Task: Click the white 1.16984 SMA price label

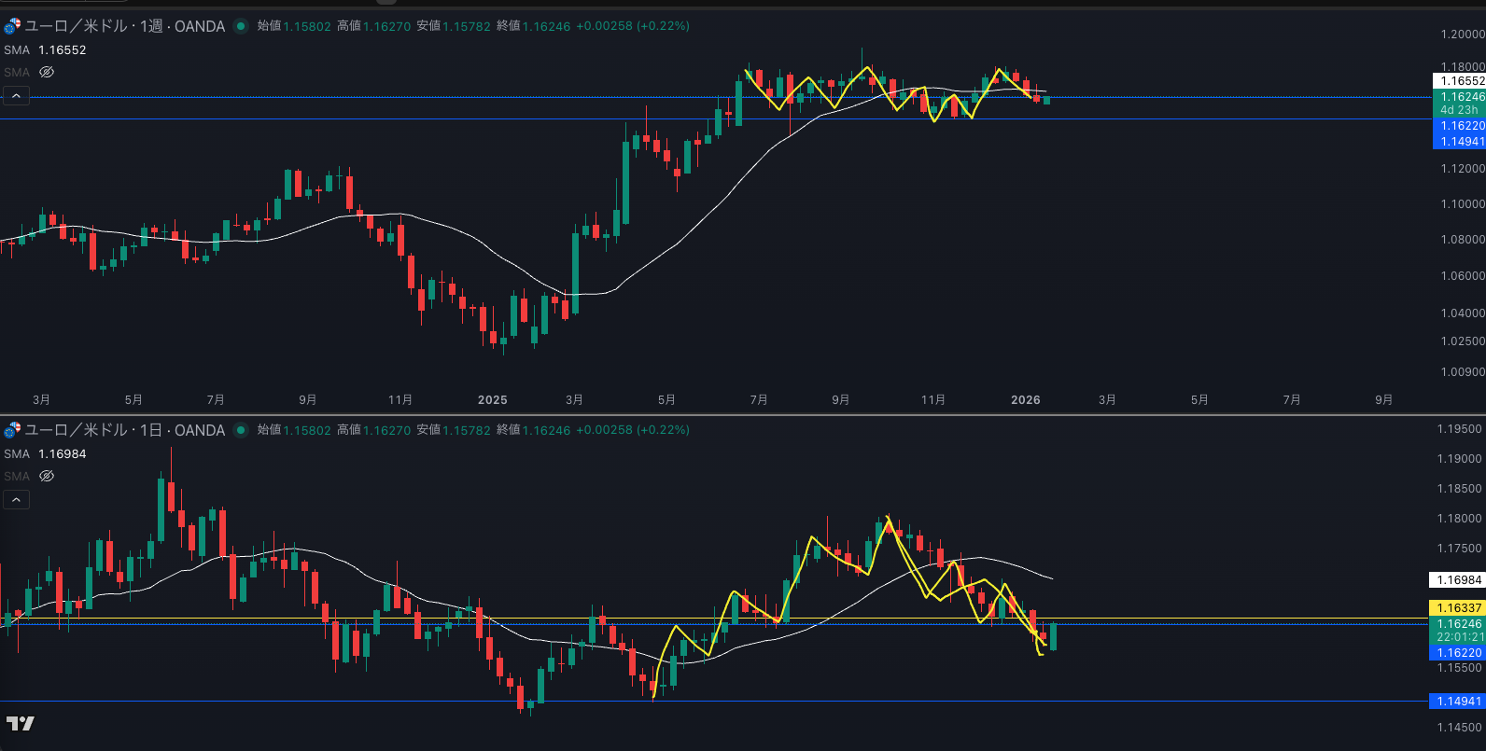Action: 1458,579
